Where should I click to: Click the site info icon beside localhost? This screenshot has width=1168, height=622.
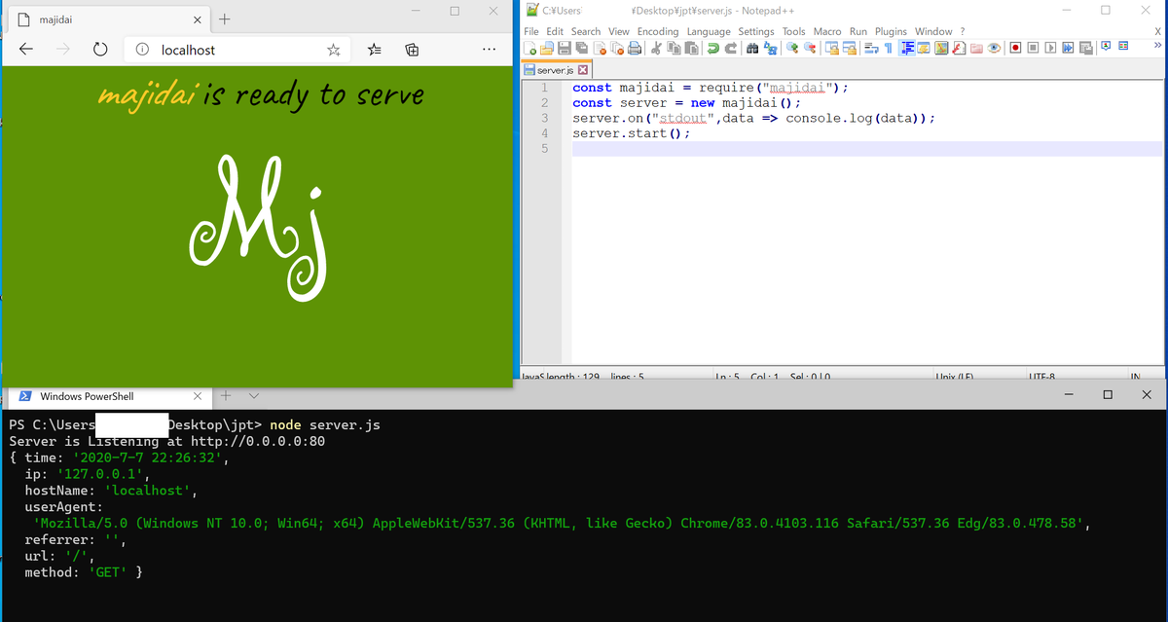141,50
